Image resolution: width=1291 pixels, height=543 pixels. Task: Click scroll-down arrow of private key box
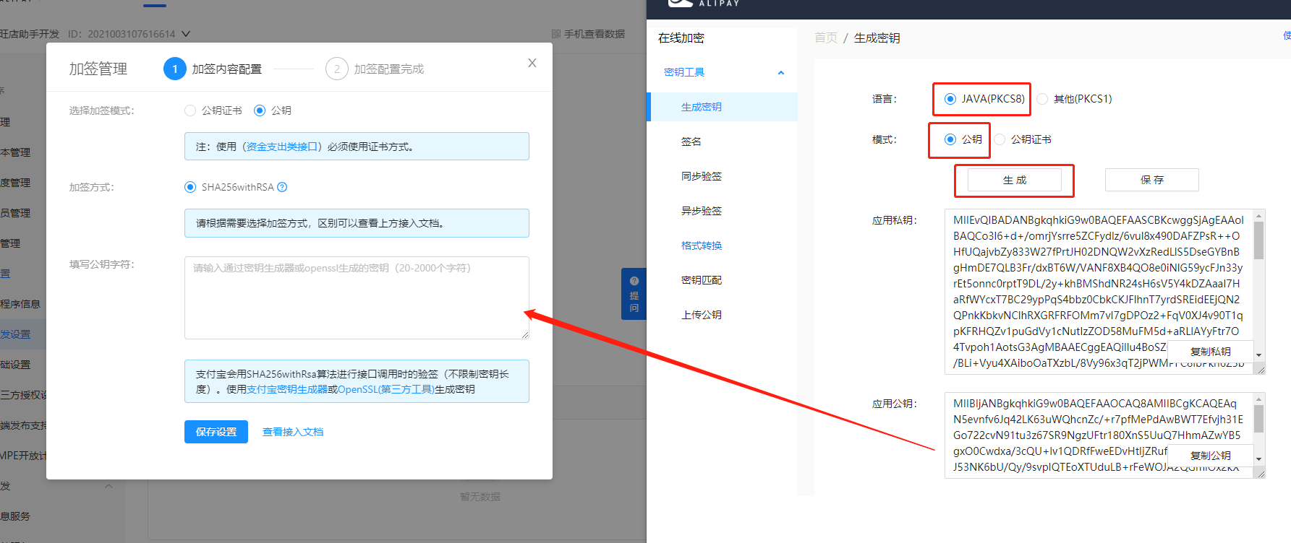1259,355
